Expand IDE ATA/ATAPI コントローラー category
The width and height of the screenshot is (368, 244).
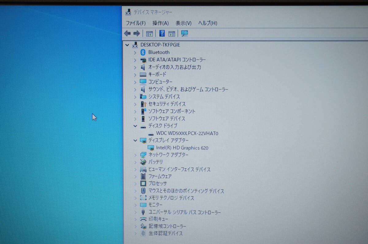tap(135, 60)
